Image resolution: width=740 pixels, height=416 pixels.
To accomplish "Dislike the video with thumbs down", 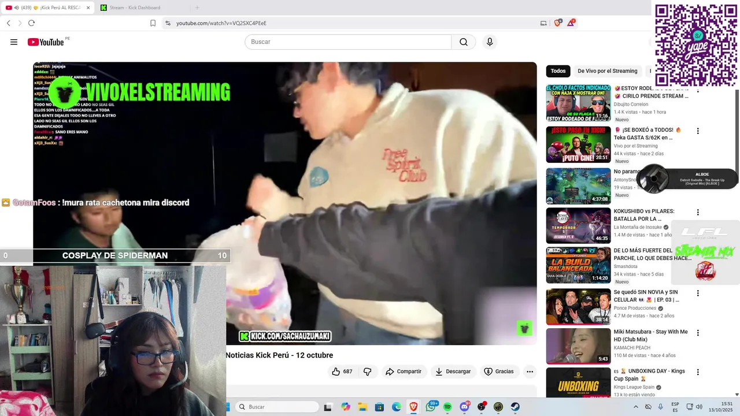I will point(367,372).
